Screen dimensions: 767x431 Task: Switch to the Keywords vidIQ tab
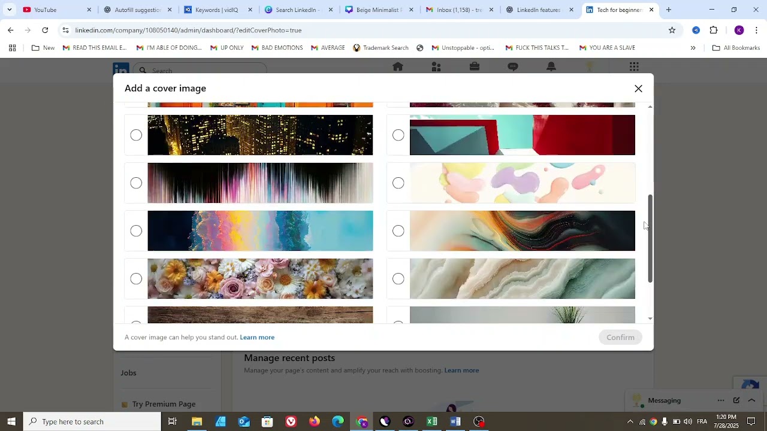coord(216,10)
